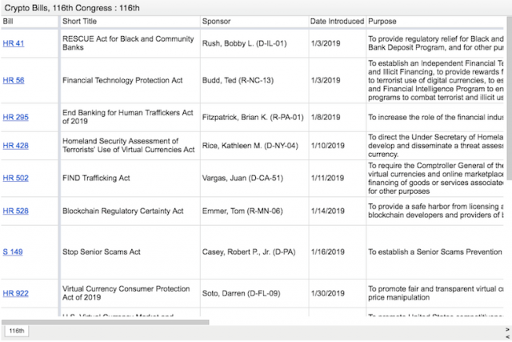Select the date 1/14/2019
512x342 pixels.
(x=338, y=211)
